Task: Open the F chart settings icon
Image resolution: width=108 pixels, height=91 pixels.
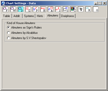Action: click(6, 9)
